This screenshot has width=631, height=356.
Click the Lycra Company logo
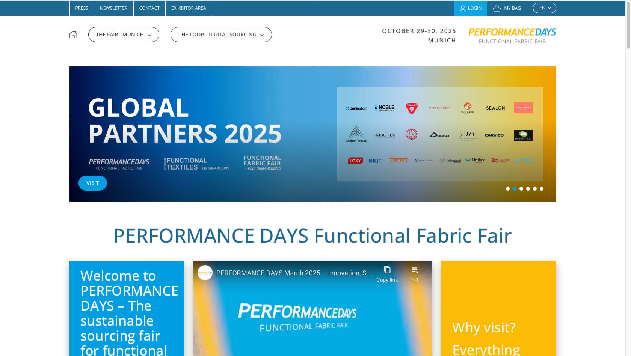(x=439, y=108)
